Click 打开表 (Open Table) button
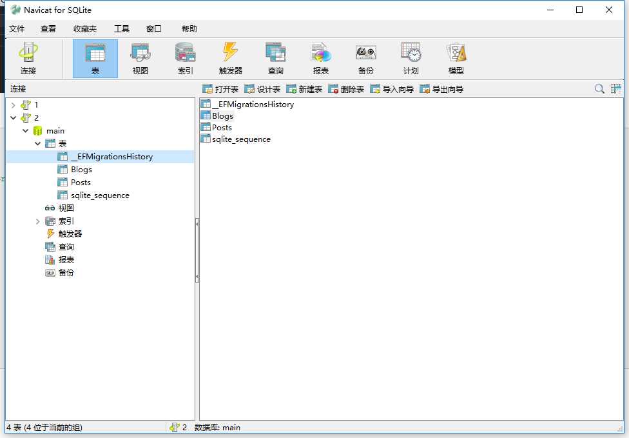 click(x=220, y=89)
